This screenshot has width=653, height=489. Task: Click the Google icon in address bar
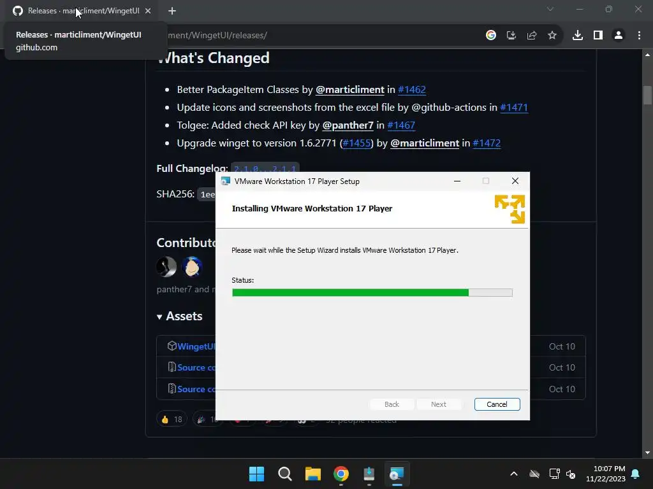(x=491, y=36)
